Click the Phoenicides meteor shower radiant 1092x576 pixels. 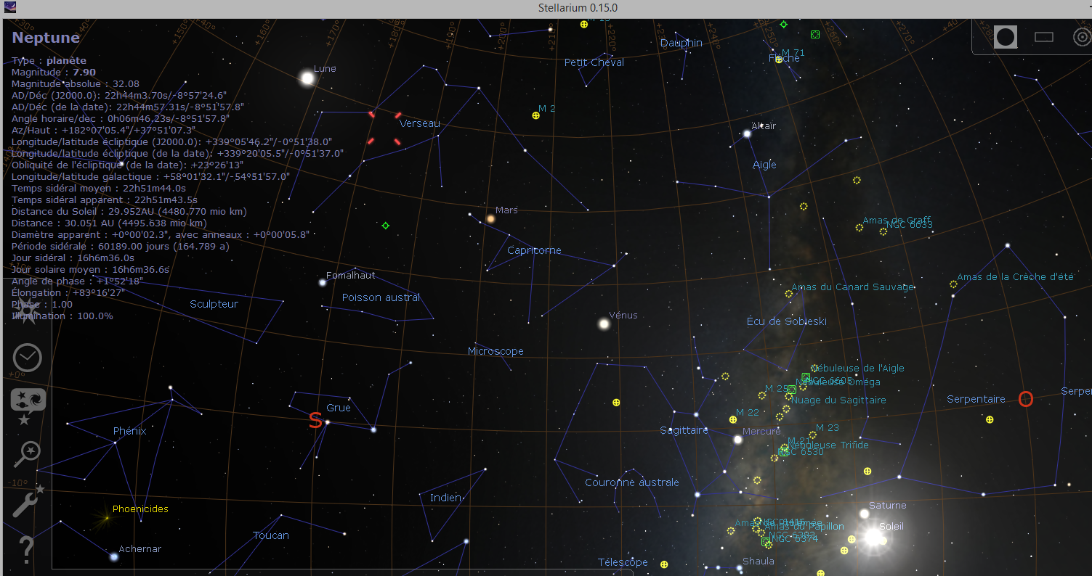point(107,517)
